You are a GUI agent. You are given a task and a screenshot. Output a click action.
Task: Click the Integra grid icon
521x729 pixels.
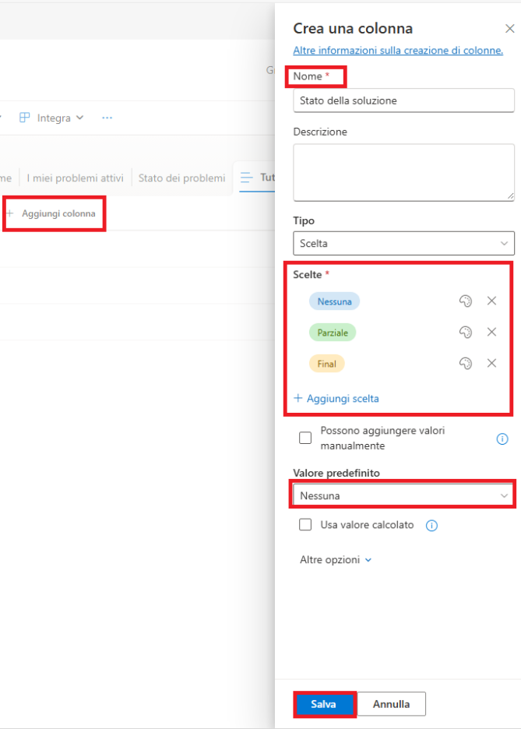(x=25, y=118)
